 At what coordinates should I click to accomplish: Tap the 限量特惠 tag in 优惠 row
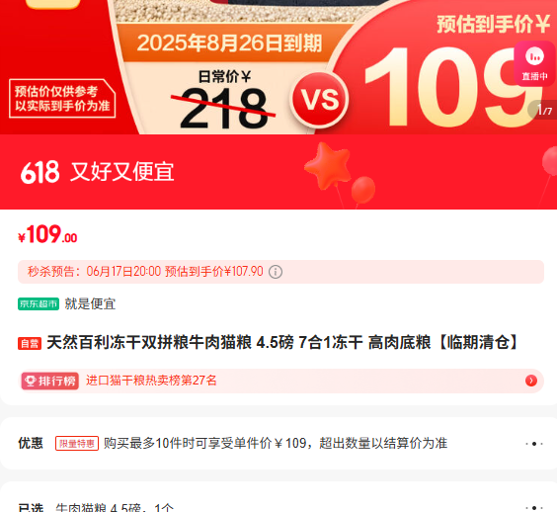[77, 444]
